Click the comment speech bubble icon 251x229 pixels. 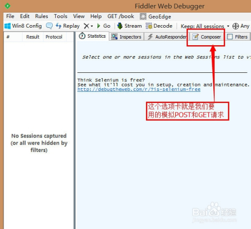tap(49, 26)
